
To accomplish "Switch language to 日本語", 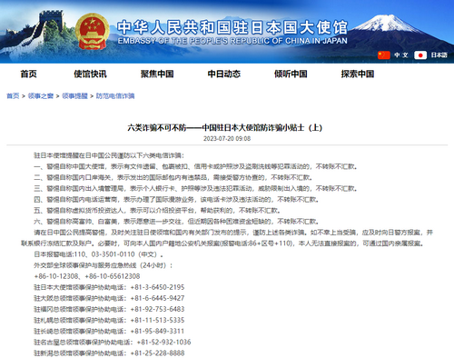I will 439,55.
